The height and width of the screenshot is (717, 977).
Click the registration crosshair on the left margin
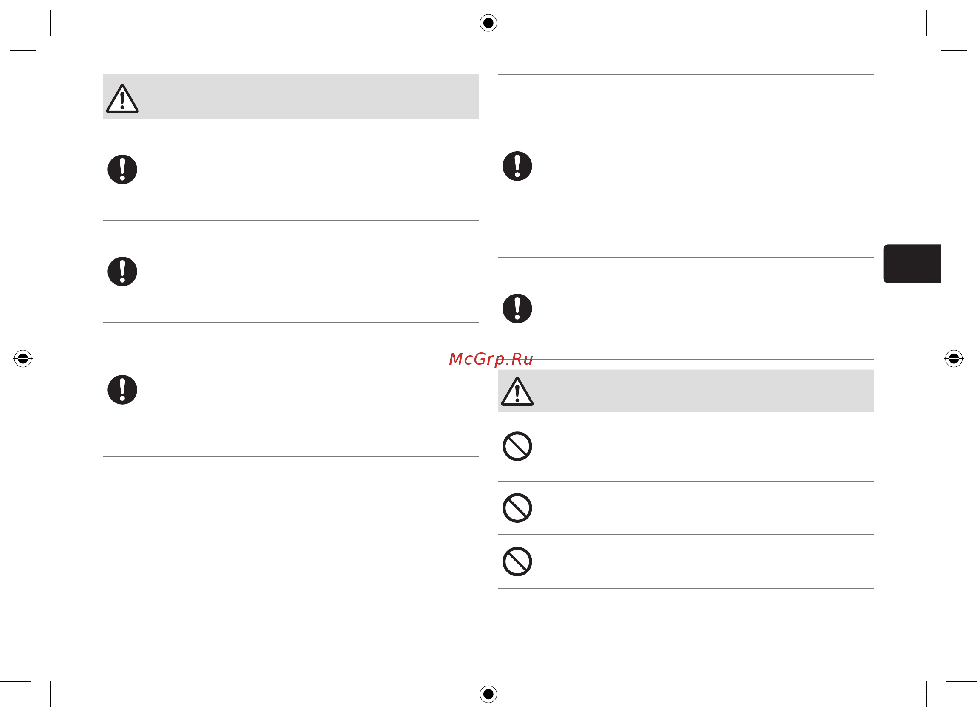(x=23, y=359)
